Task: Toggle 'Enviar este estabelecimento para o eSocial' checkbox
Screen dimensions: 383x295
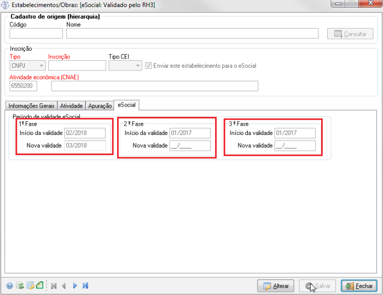Action: 148,66
